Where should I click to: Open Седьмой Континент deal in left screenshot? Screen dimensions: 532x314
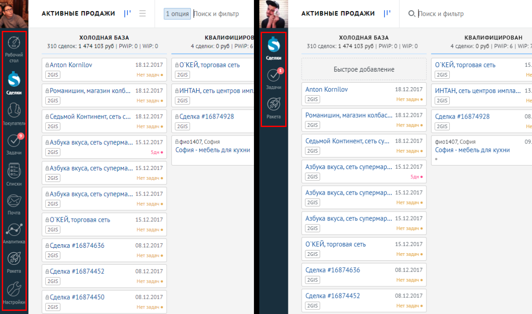point(90,116)
